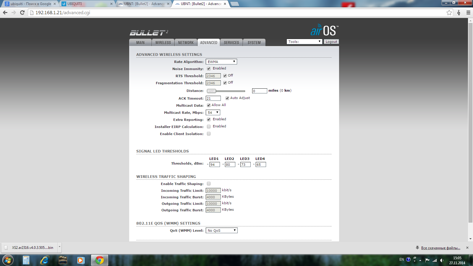Screen dimensions: 473x266
Task: Expand the QoS (WMM) Level dropdown
Action: (x=221, y=231)
